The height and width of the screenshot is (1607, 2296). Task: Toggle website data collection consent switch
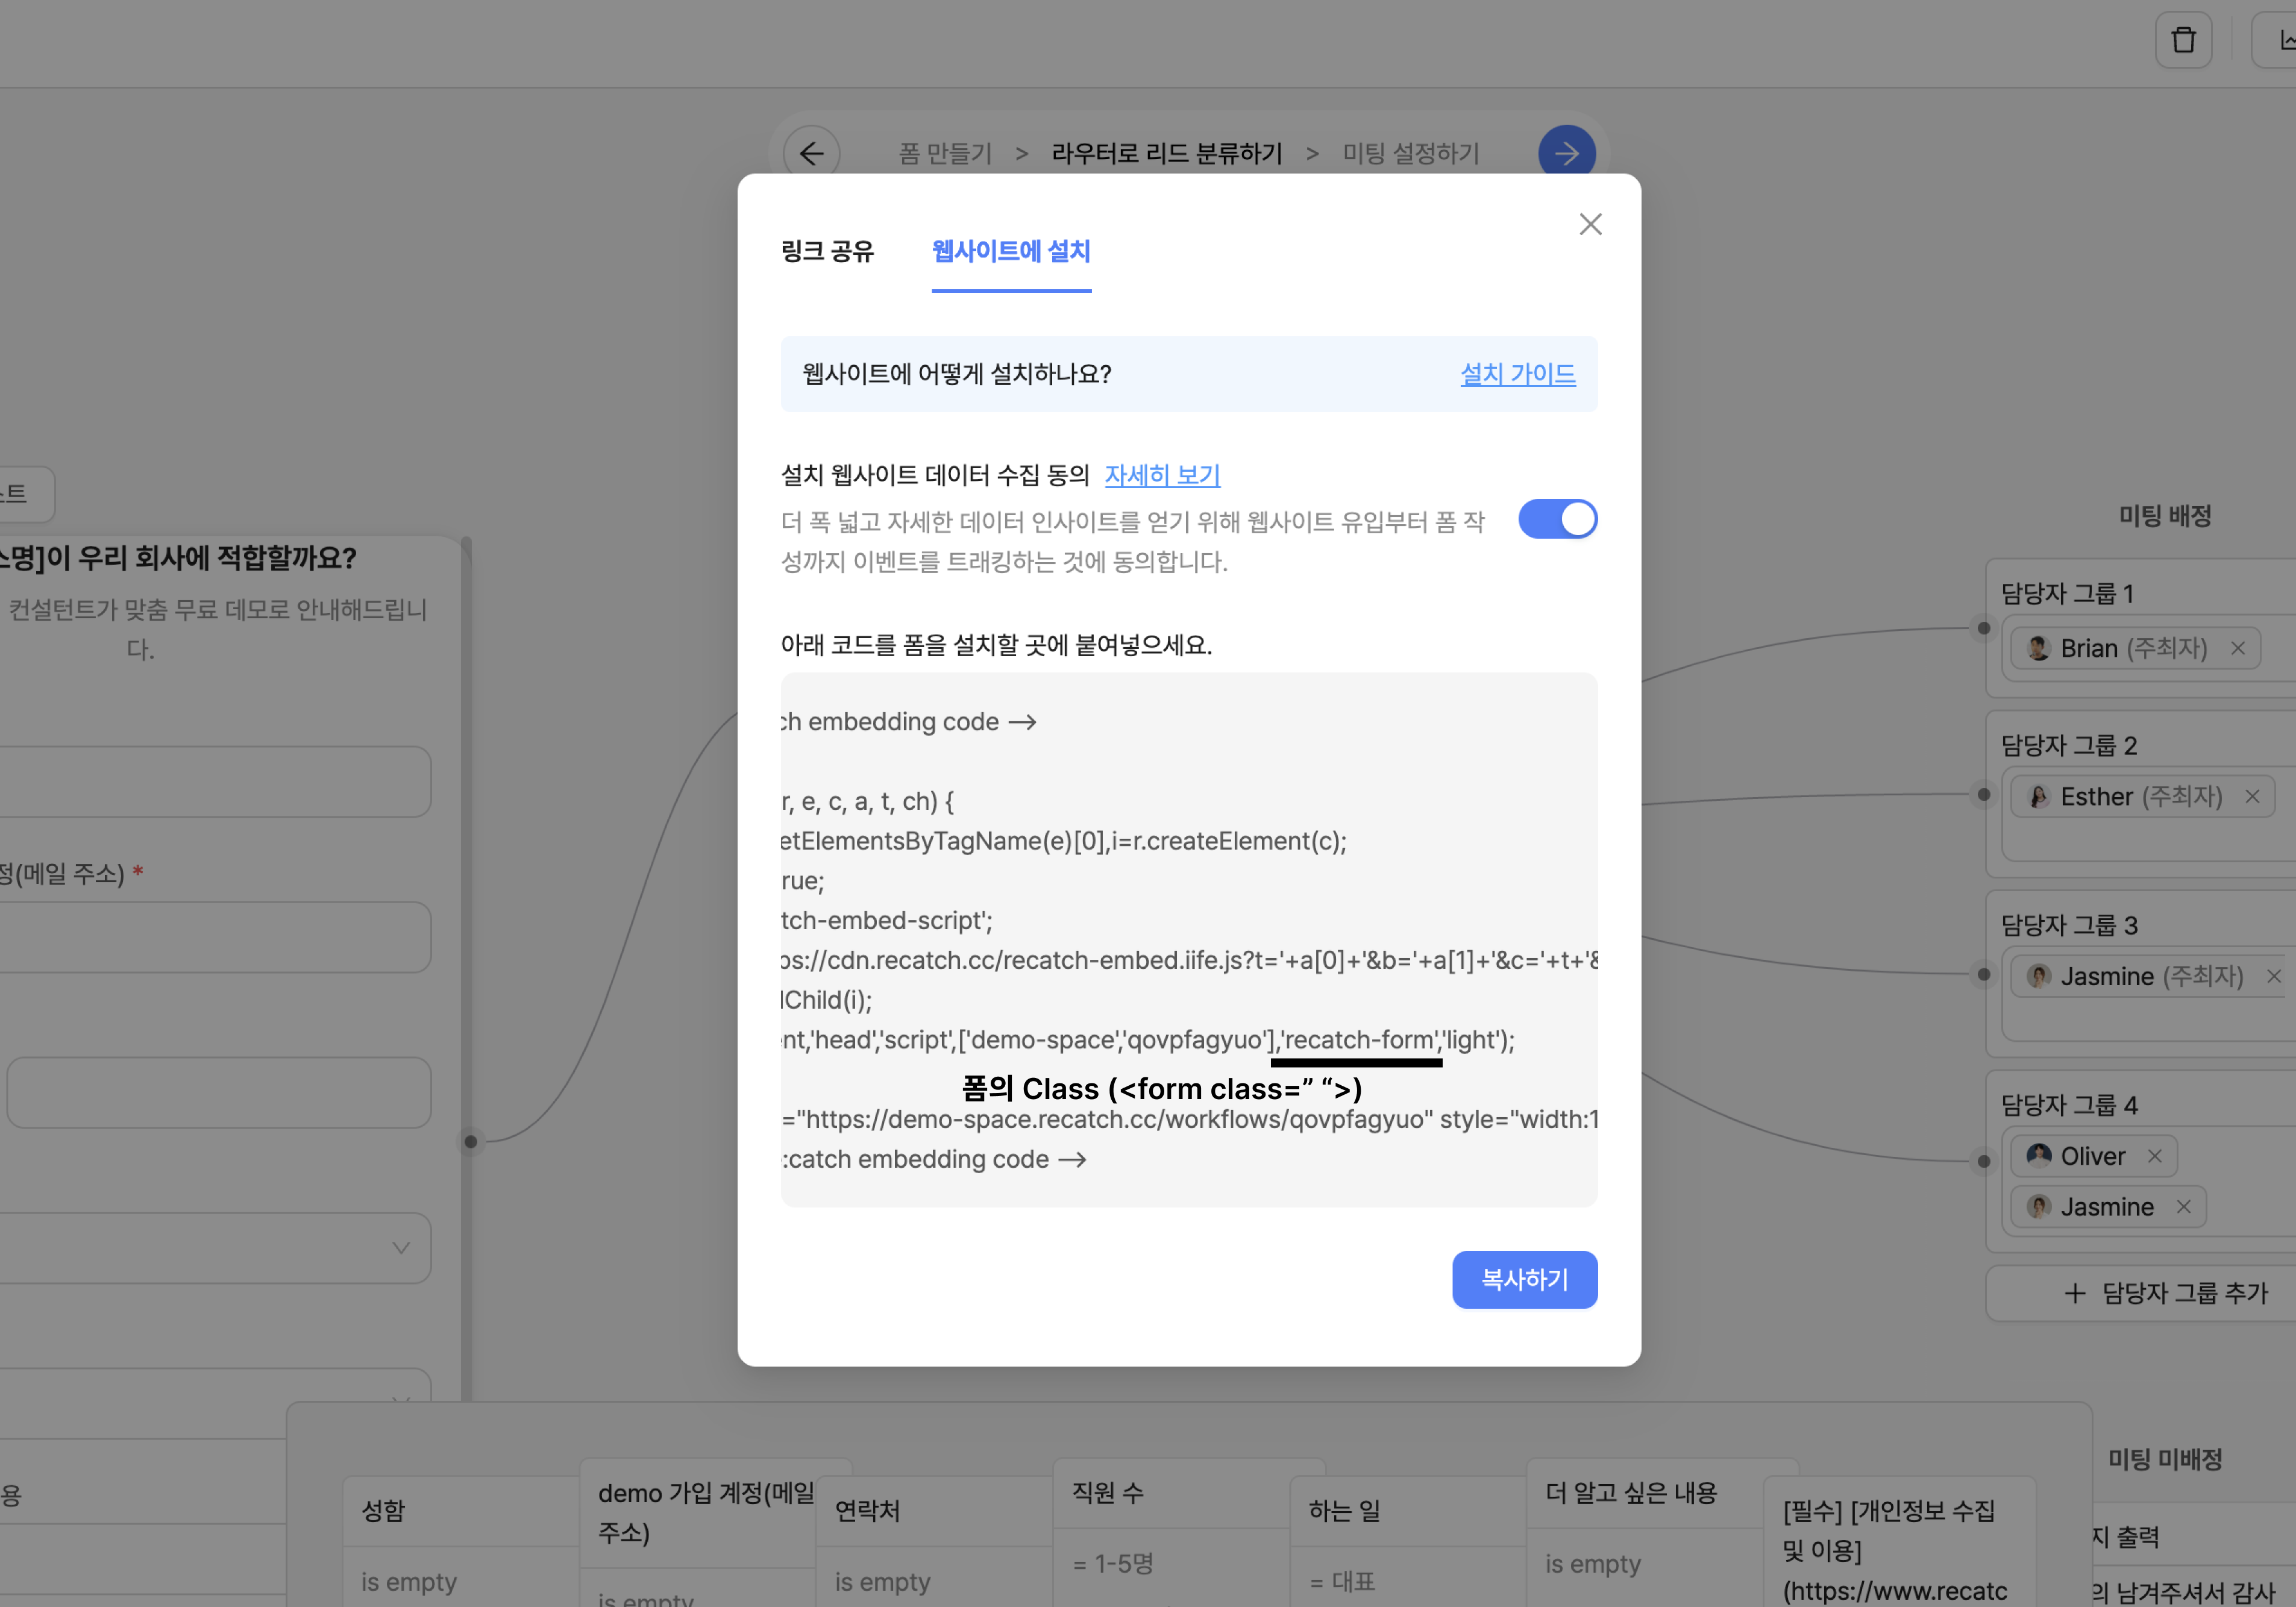[x=1557, y=520]
